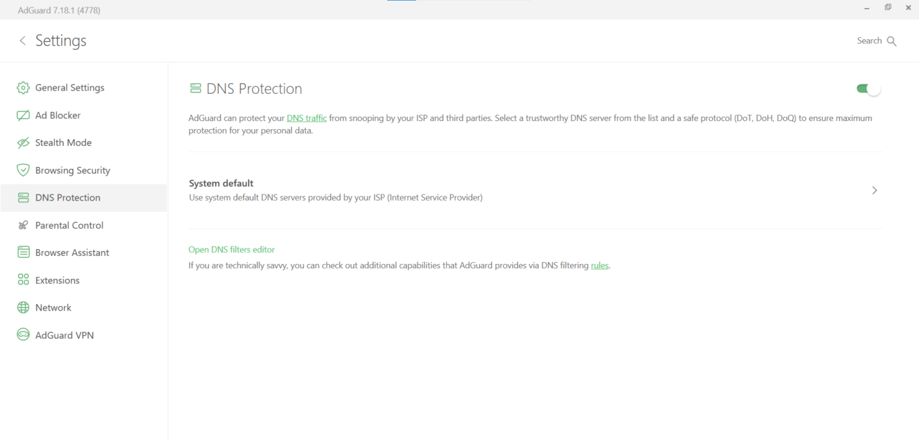This screenshot has height=441, width=919.
Task: Follow the DNS traffic hyperlink
Action: click(x=307, y=118)
